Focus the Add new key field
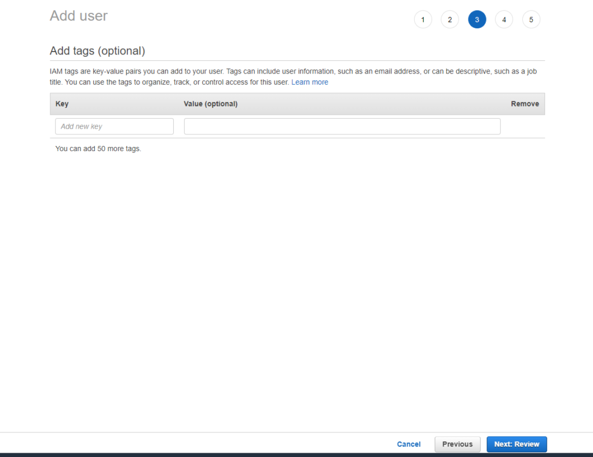This screenshot has height=457, width=593. pos(114,126)
